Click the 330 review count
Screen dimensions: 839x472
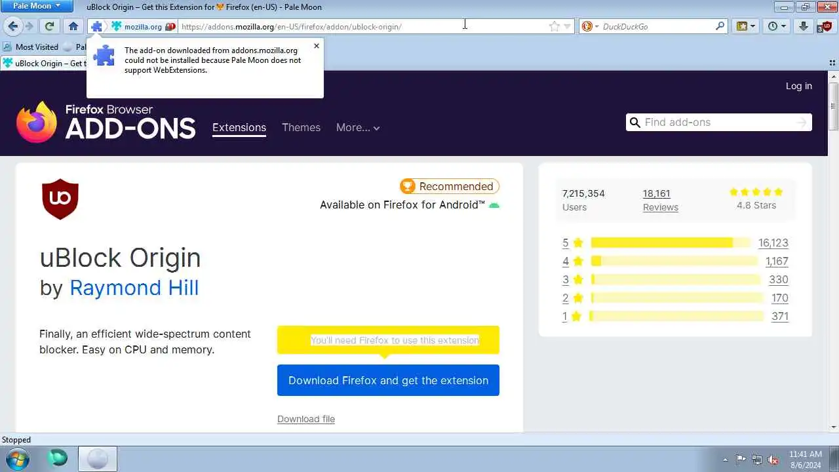pyautogui.click(x=779, y=279)
